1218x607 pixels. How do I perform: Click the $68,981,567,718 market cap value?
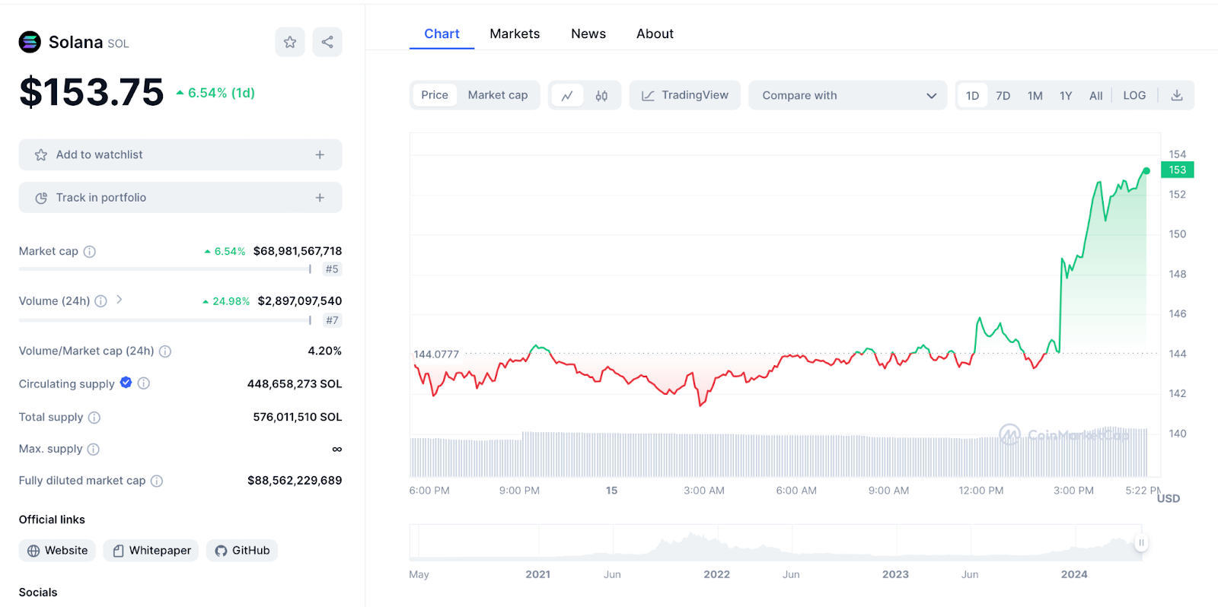298,251
